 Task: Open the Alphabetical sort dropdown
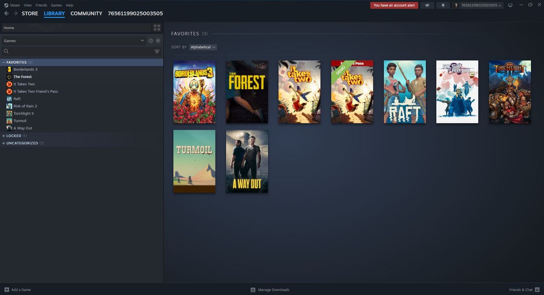pyautogui.click(x=203, y=47)
